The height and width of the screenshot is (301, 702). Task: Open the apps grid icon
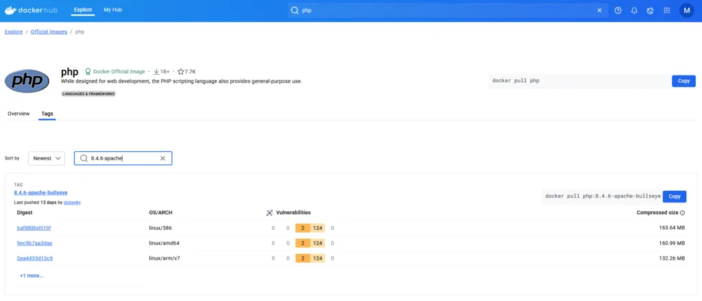(x=666, y=10)
